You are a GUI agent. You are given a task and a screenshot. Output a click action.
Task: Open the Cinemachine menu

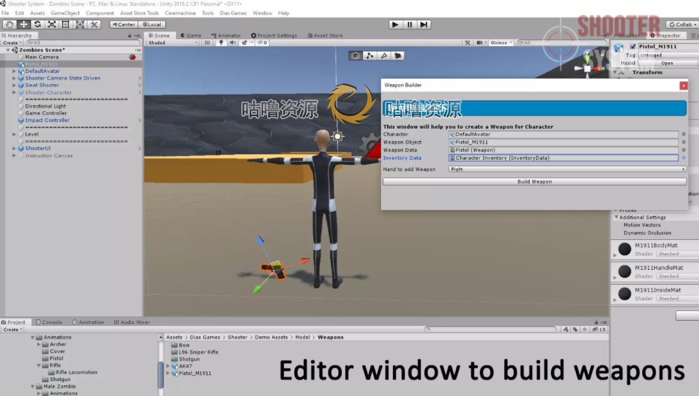(x=180, y=13)
